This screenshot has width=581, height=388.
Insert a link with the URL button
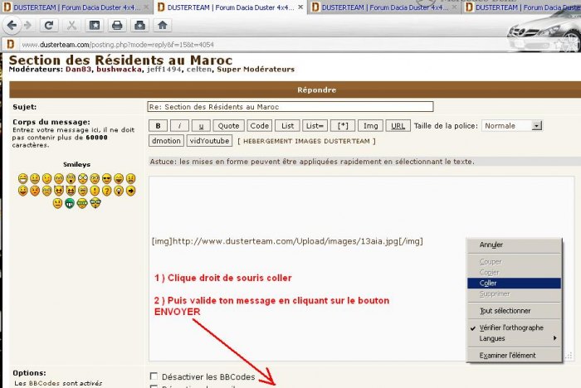tap(398, 126)
